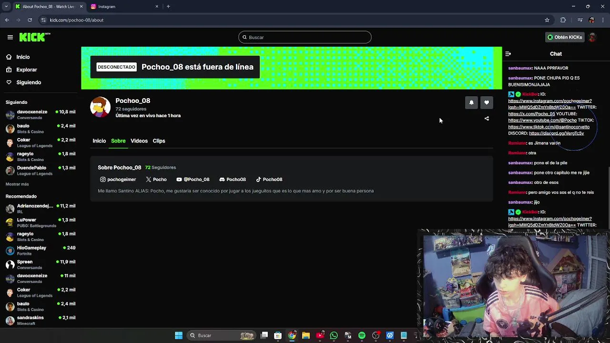Open Siguiendo in the sidebar
Image resolution: width=610 pixels, height=343 pixels.
tap(29, 82)
